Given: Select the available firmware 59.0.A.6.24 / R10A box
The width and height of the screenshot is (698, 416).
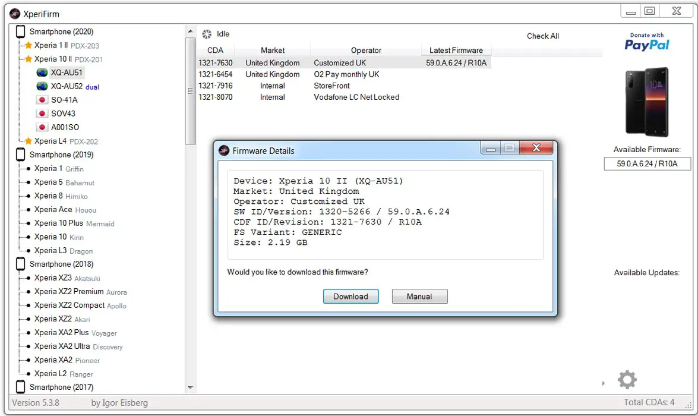Looking at the screenshot, I should [x=648, y=164].
